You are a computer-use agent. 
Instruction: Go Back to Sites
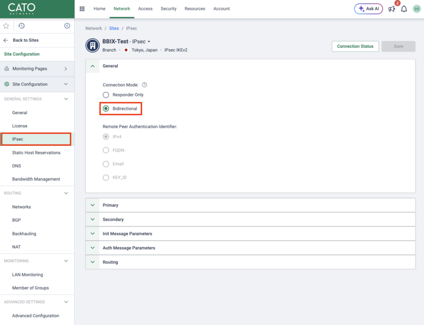25,40
